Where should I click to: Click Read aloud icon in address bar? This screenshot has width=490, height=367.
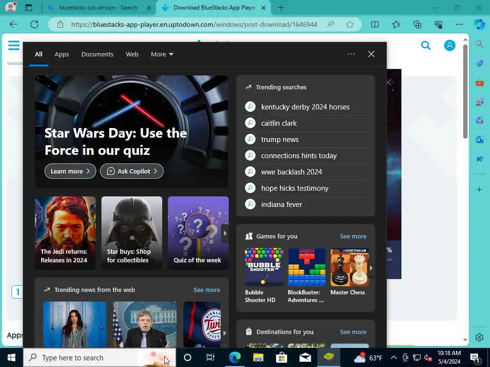[331, 24]
